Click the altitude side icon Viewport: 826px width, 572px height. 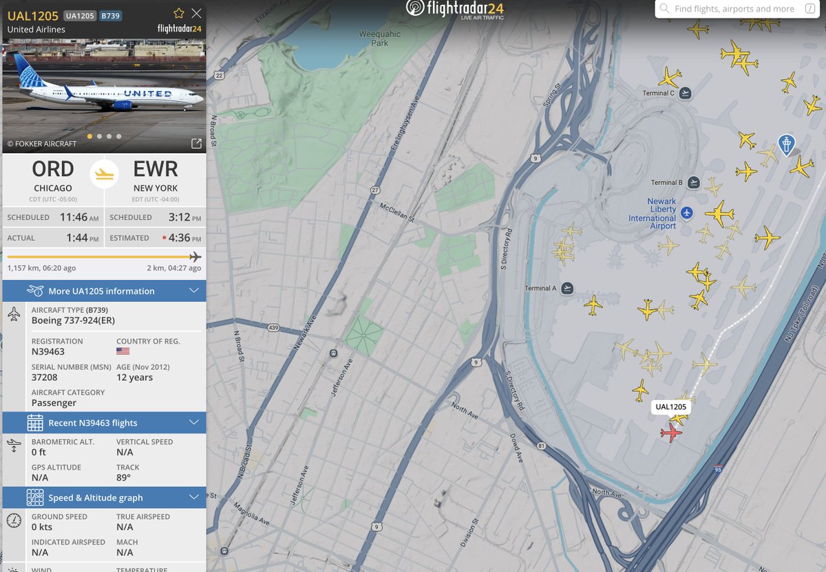pos(14,447)
